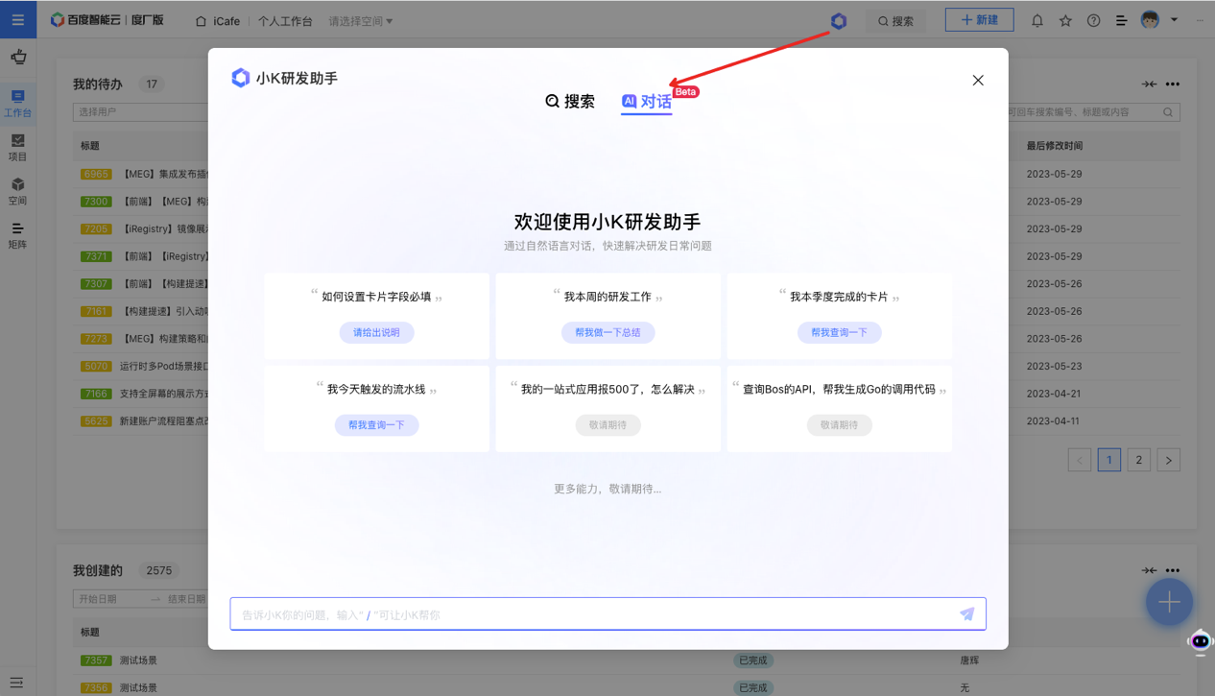
Task: Click 帮我做一下总结 suggestion button
Action: 607,332
